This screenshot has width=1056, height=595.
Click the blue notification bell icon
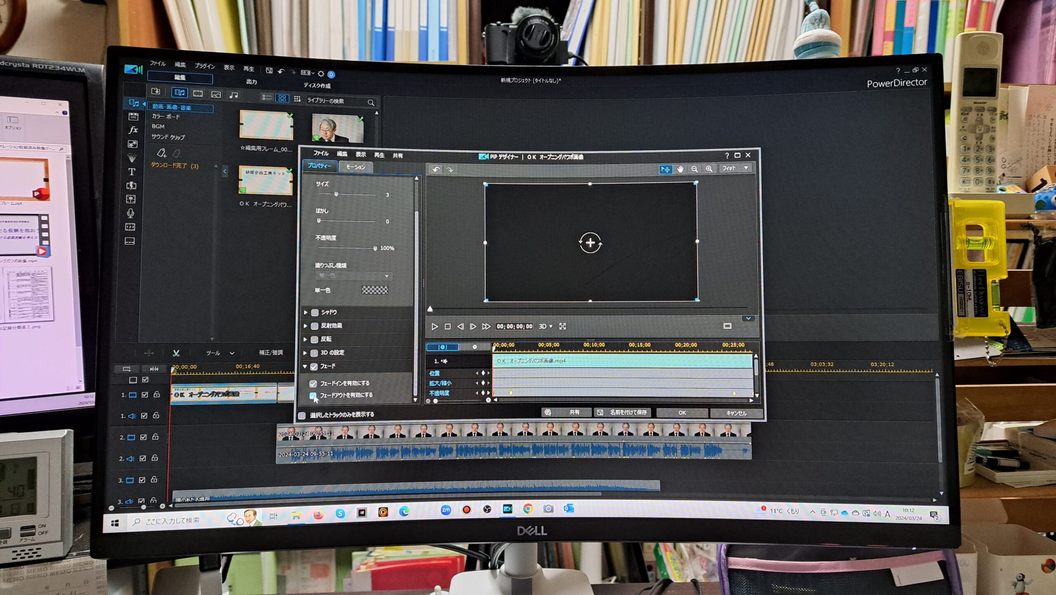pyautogui.click(x=331, y=74)
